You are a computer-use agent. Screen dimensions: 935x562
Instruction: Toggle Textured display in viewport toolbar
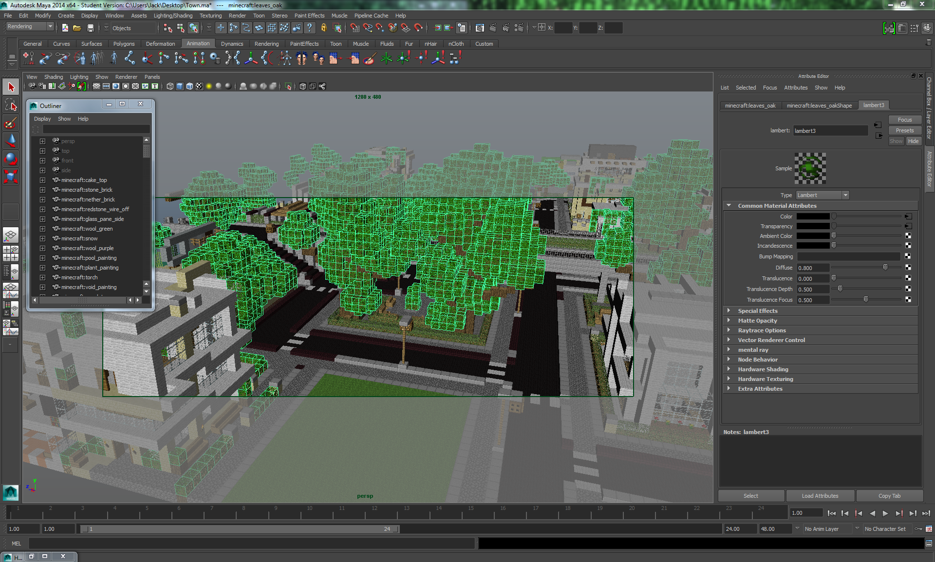click(x=199, y=87)
